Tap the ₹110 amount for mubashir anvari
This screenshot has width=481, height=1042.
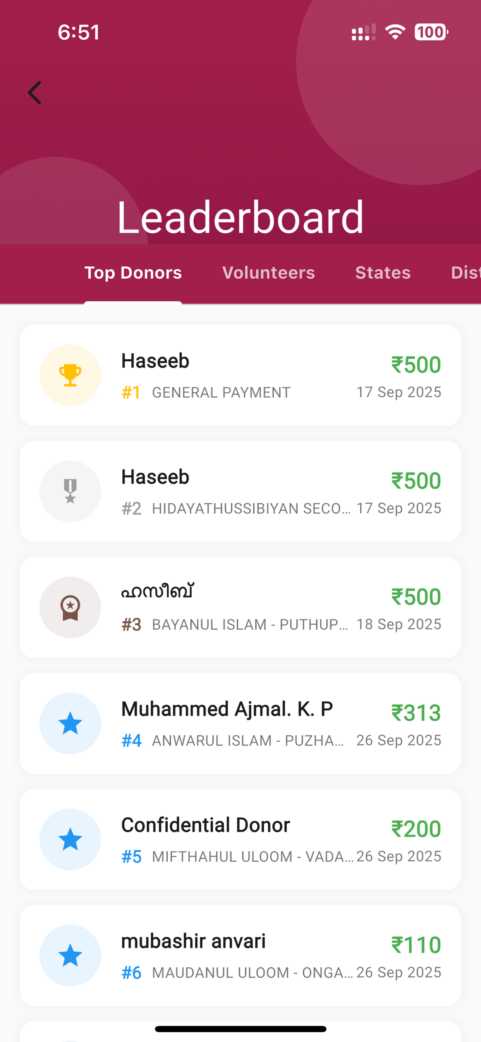(x=416, y=945)
